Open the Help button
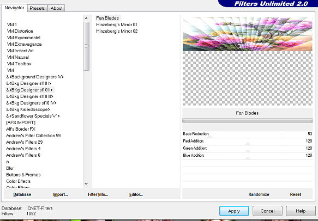 301,211
